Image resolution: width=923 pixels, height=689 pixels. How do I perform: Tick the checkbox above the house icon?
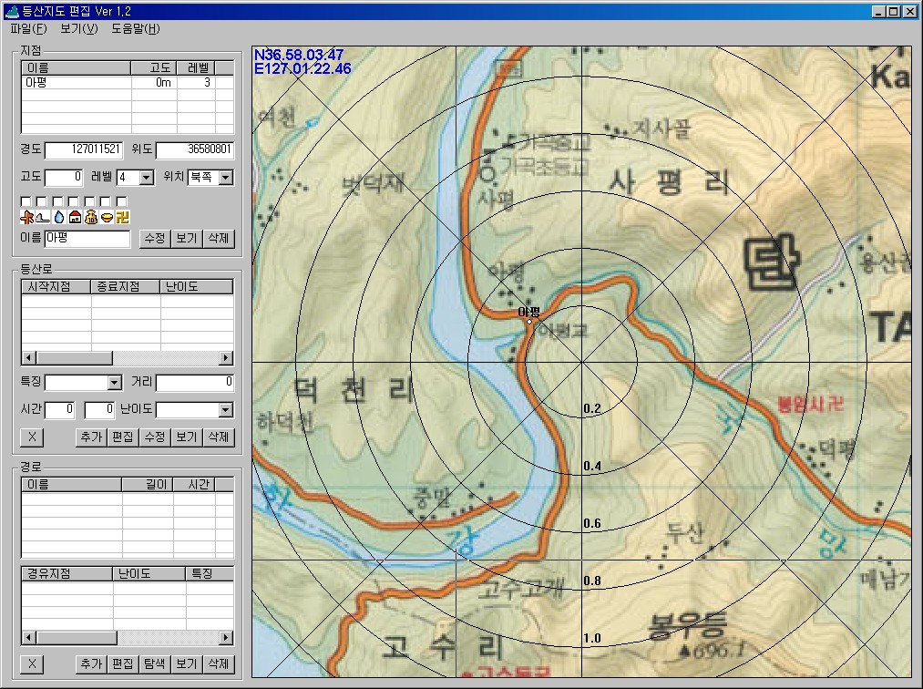pyautogui.click(x=74, y=201)
